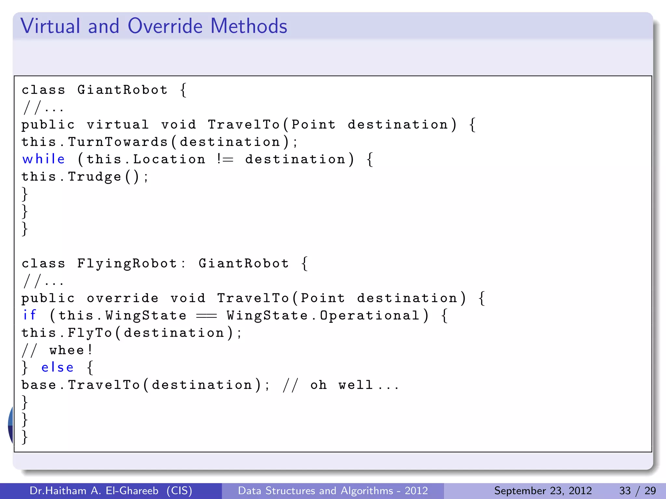The width and height of the screenshot is (666, 499).
Task: Click the author name 'Dr.Haitham A. El-Ghareeb (CIS)'
Action: coord(111,491)
